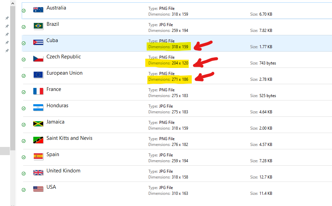332x206 pixels.
Task: Click the file name Australia
Action: click(x=56, y=8)
